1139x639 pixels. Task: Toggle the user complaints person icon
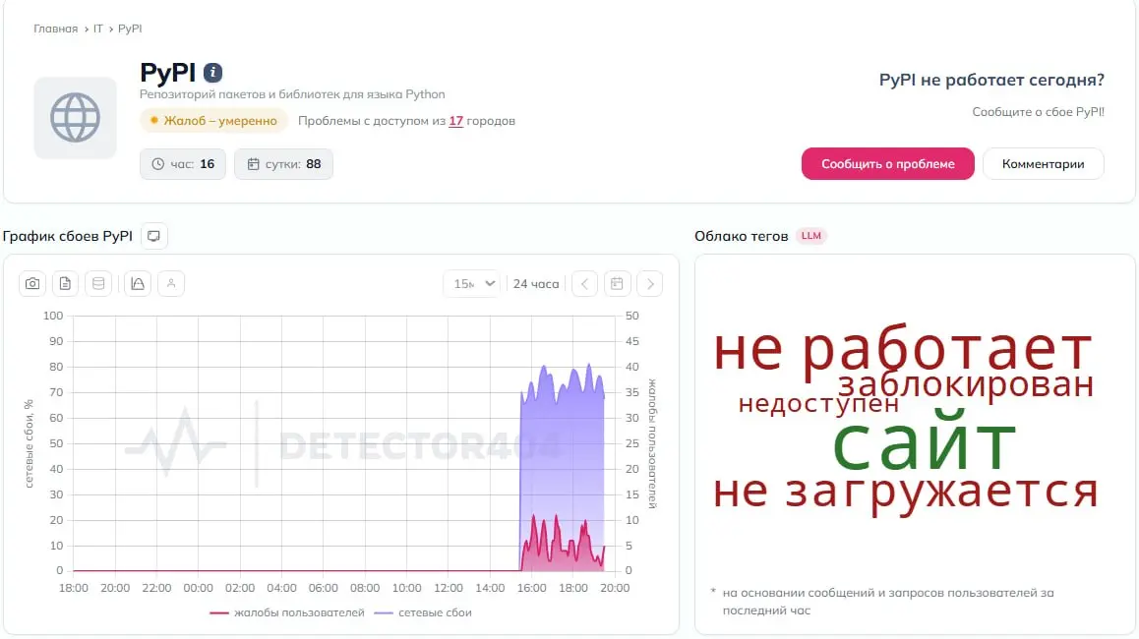tap(171, 284)
